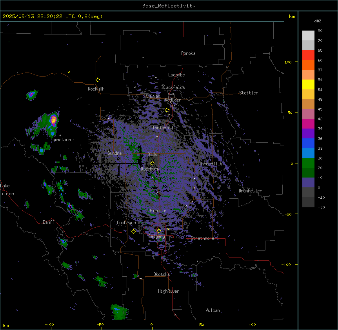Image resolution: width=338 pixels, height=330 pixels.
Task: Click the Calgary city label
Action: pos(156,236)
